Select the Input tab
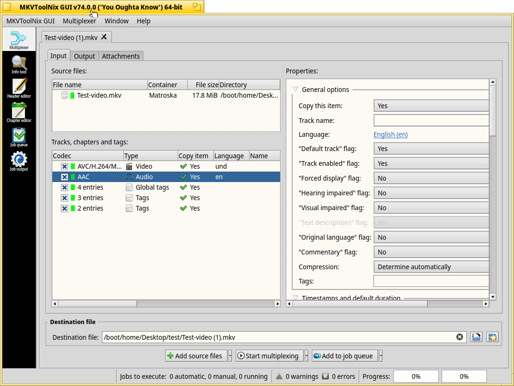The width and height of the screenshot is (514, 386). coord(59,56)
